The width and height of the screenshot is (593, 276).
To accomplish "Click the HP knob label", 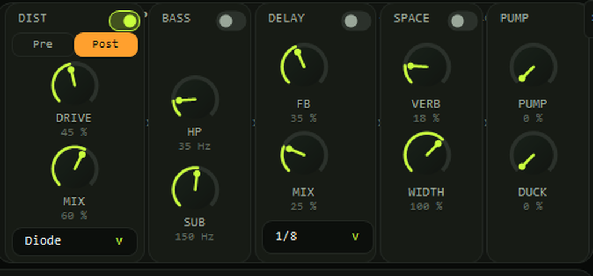I will (195, 132).
